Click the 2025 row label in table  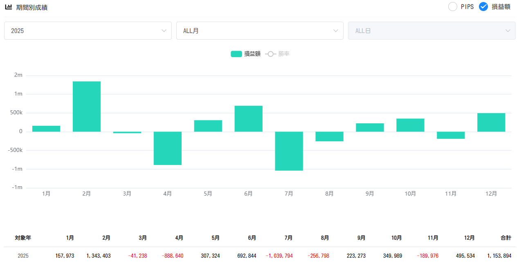pos(23,256)
